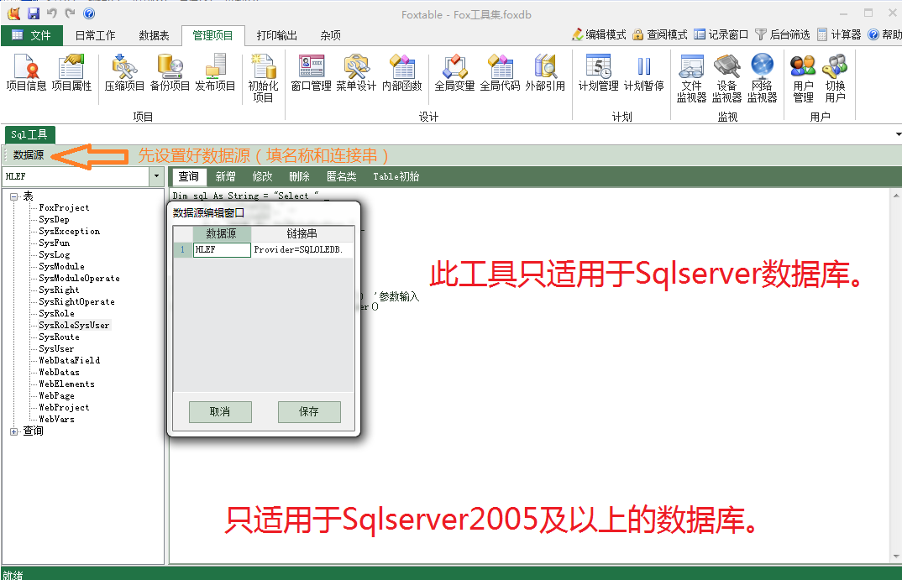Select the Sql工具 document tab

[29, 134]
